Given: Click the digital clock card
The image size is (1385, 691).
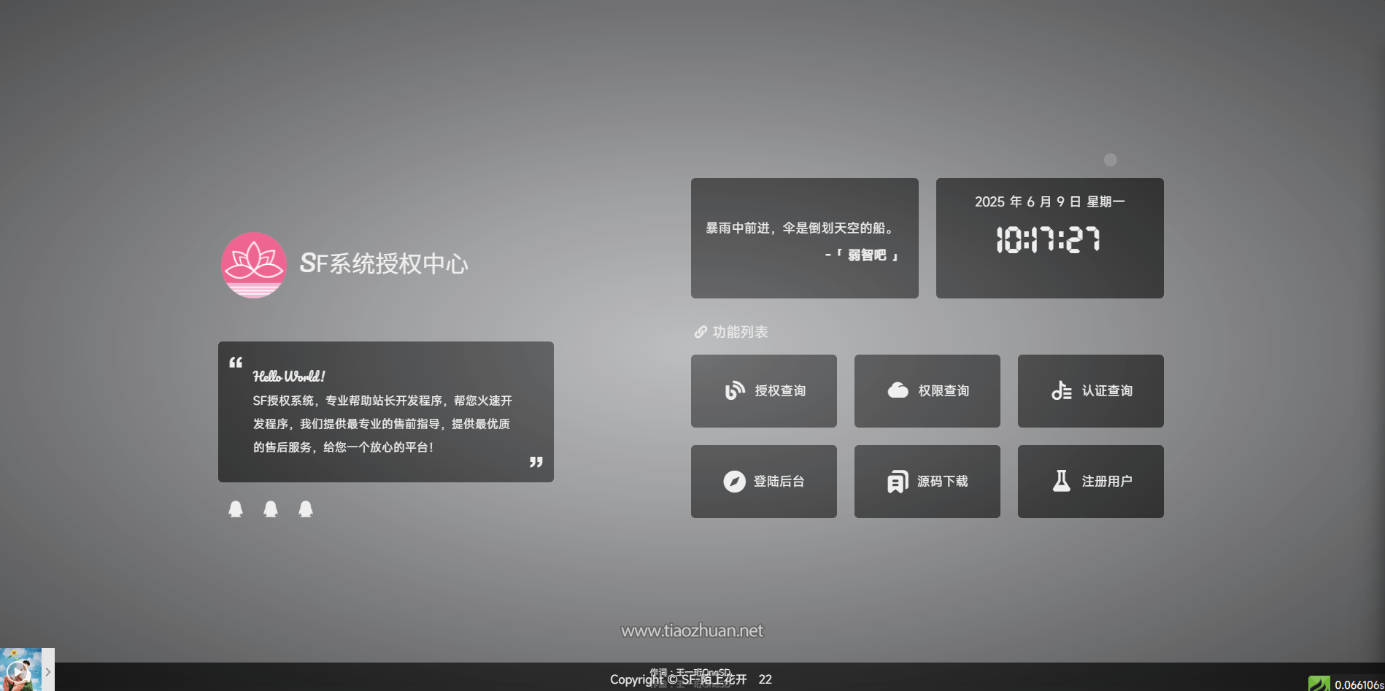Looking at the screenshot, I should [x=1050, y=238].
